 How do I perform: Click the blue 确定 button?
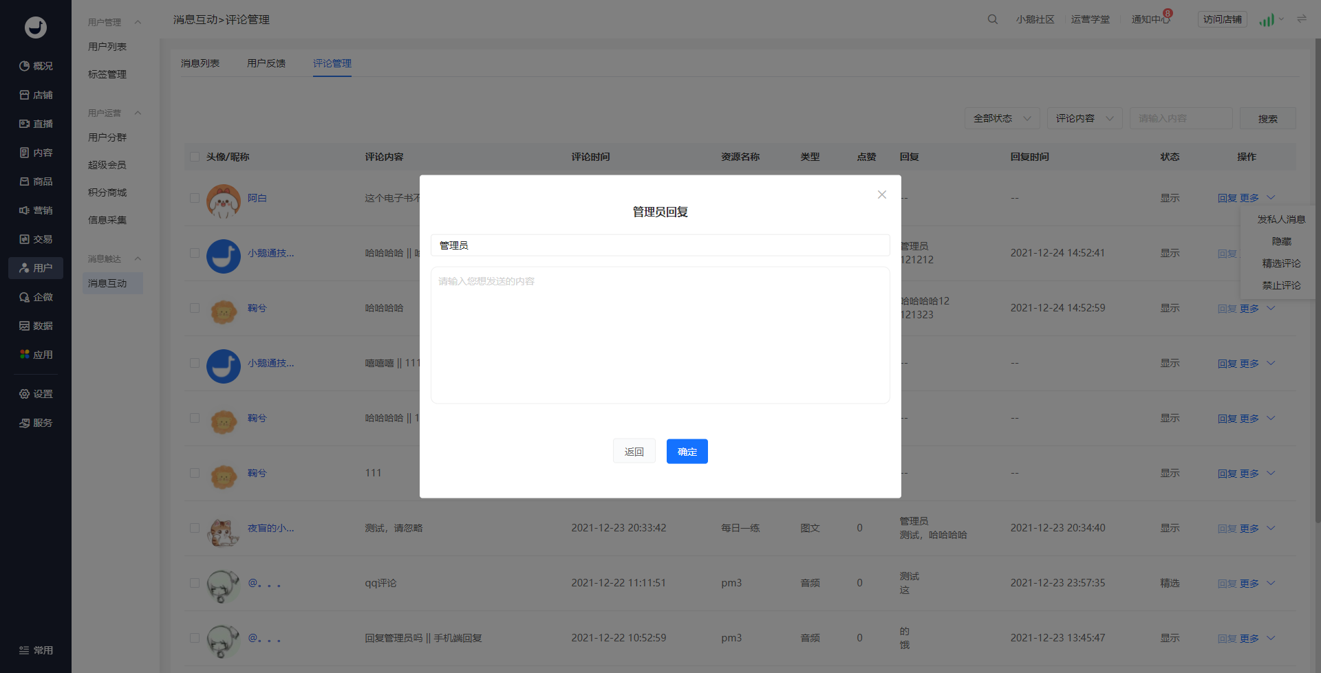(687, 452)
